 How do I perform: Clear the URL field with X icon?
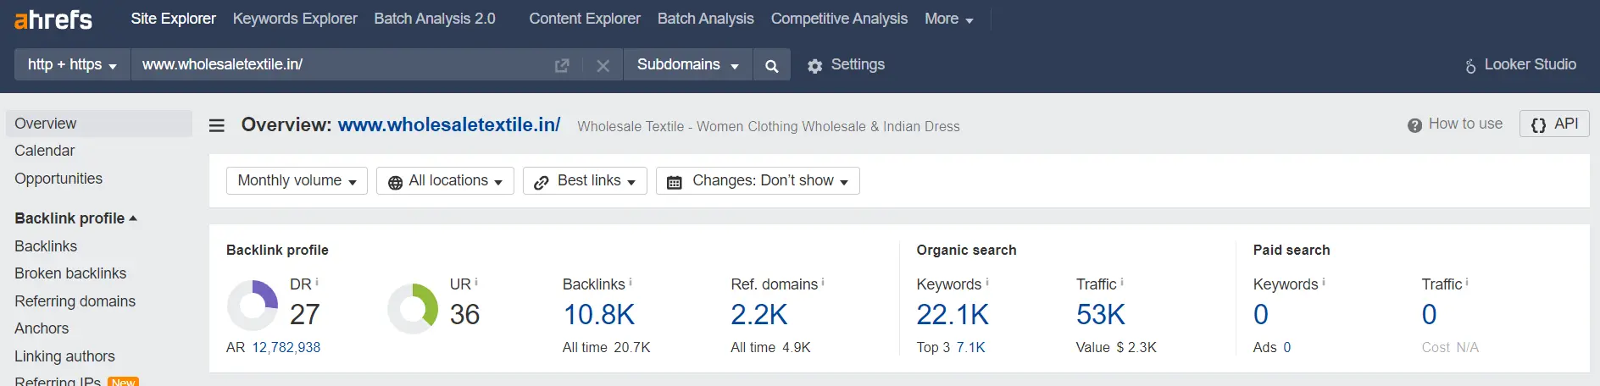(603, 65)
